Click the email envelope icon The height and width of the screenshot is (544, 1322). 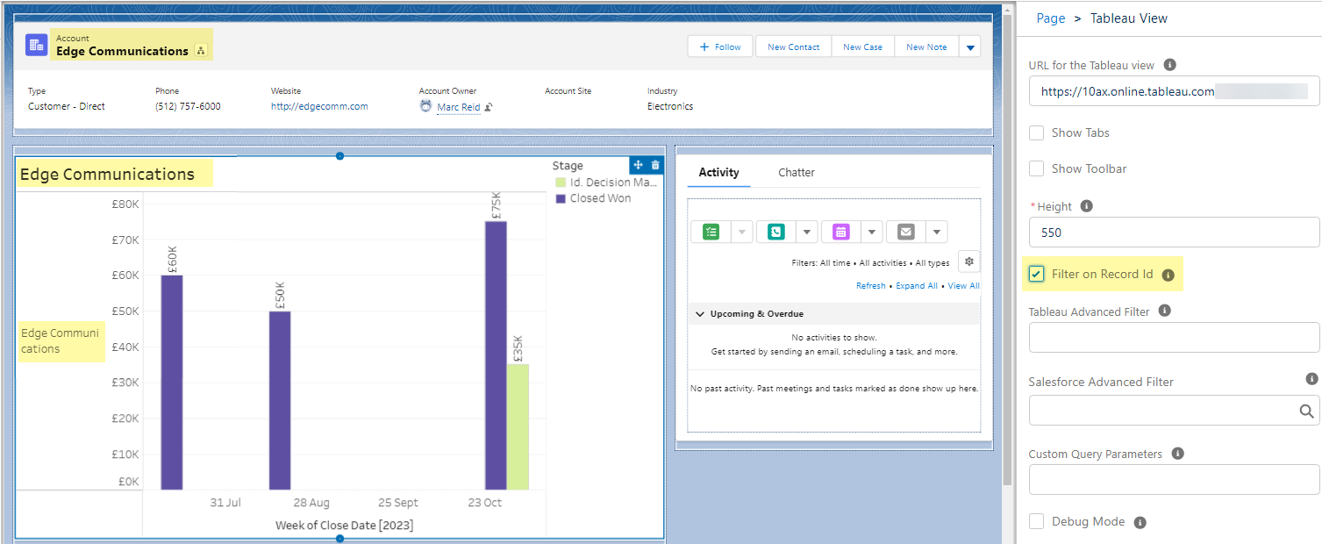coord(906,232)
